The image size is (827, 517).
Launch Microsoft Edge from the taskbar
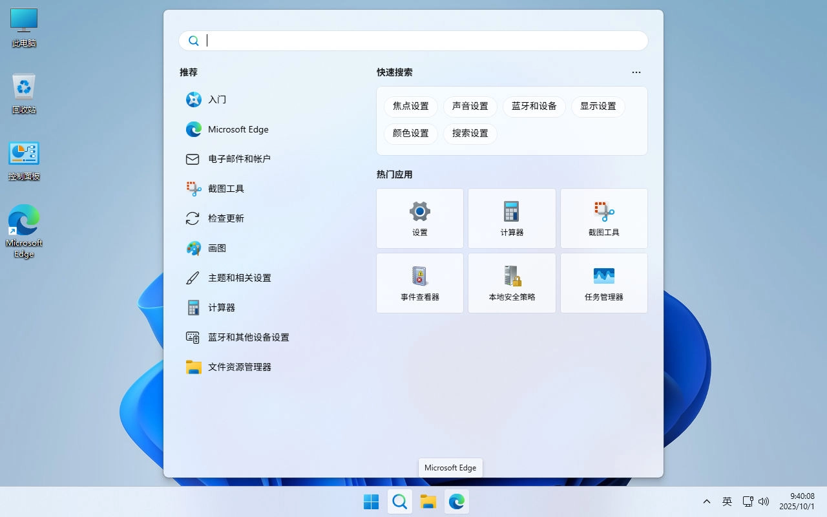point(456,501)
